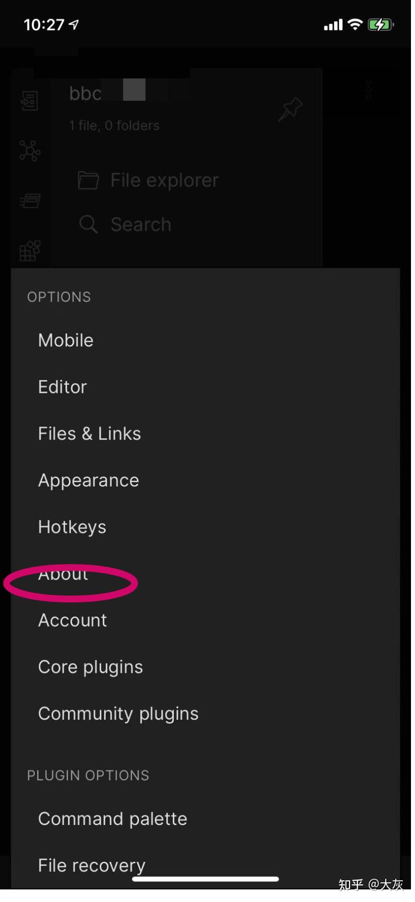Open Appearance settings
This screenshot has height=902, width=415.
click(x=89, y=480)
